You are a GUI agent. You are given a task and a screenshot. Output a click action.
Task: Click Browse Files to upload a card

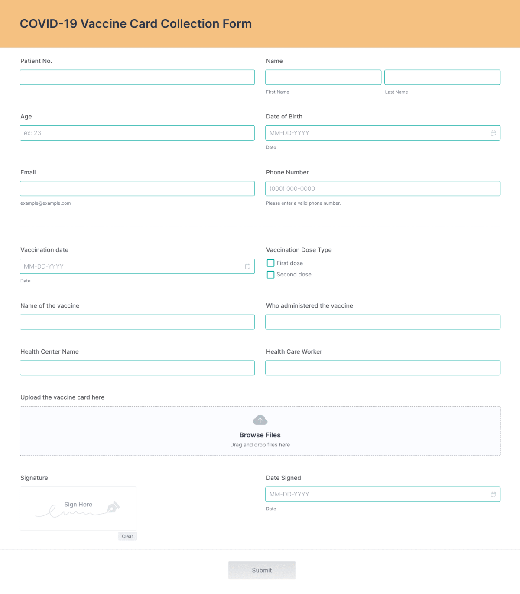point(260,435)
